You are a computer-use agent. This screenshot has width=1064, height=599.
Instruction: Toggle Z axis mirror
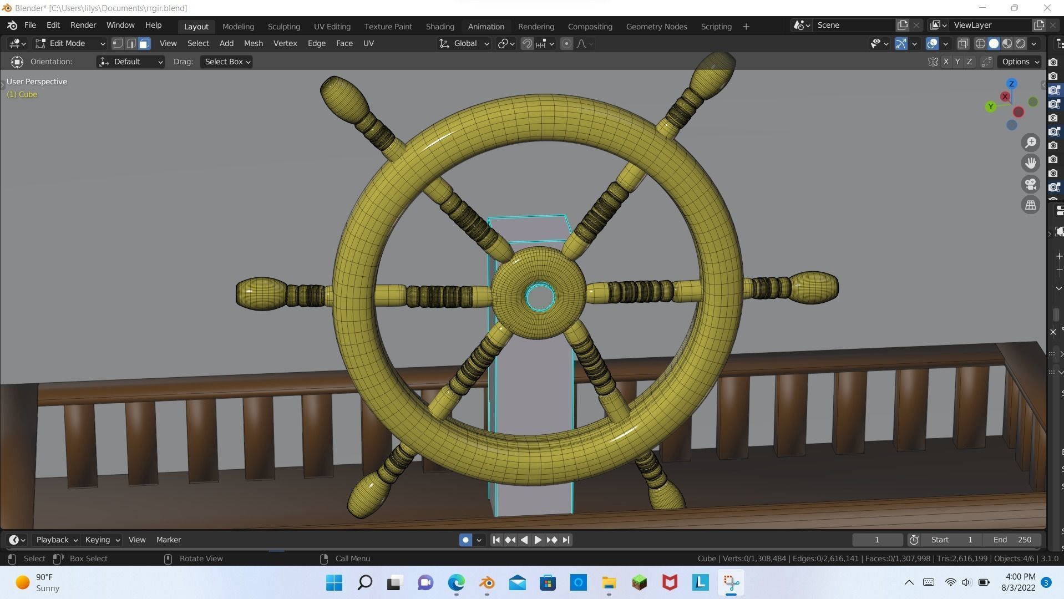point(969,62)
